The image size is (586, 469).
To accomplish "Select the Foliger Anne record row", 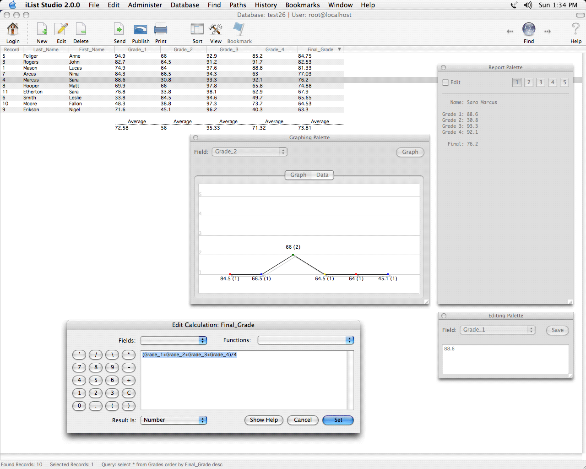I will click(172, 56).
